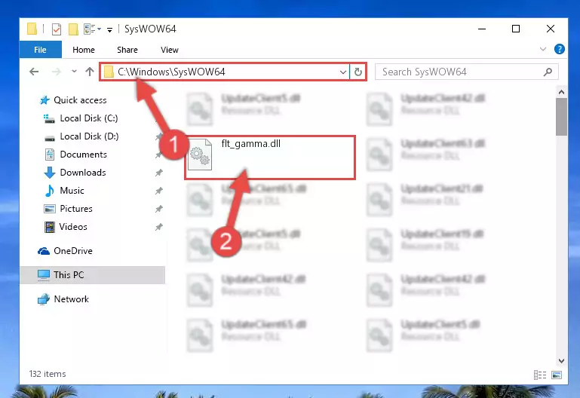Open Downloads in navigation pane
Viewport: 580px width, 398px height.
[x=83, y=173]
